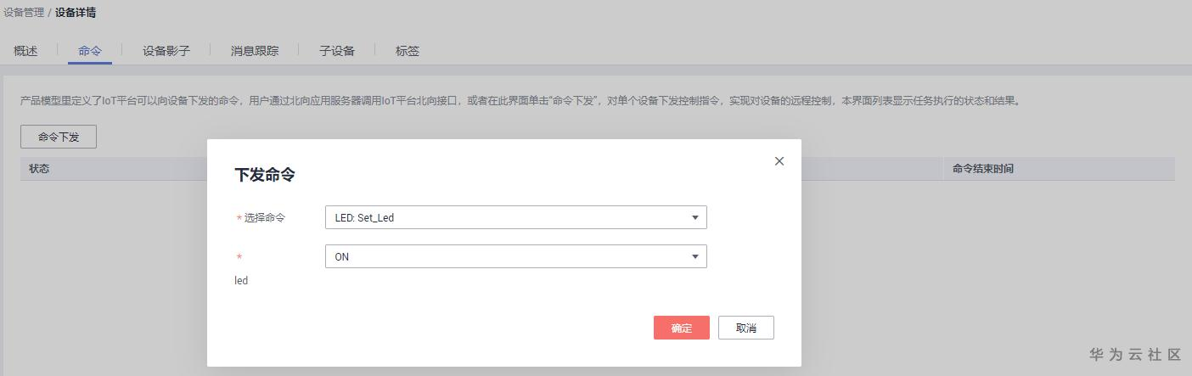
Task: Click the 状态 column header
Action: coord(39,169)
